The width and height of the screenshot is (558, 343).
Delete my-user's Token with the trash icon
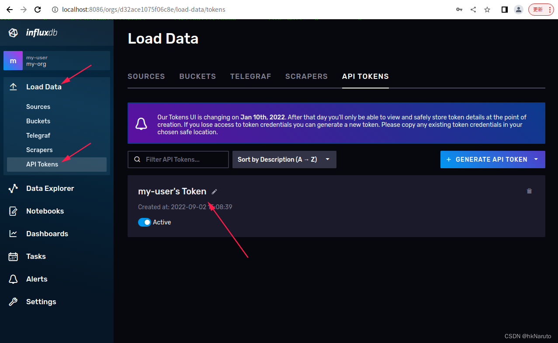[x=529, y=191]
